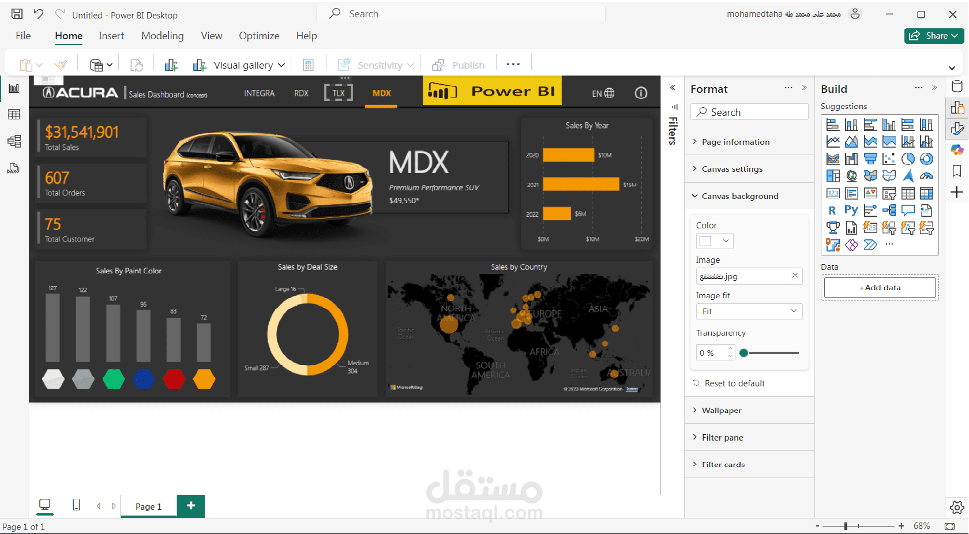Add a KPI visual
The image size is (969, 534).
870,193
